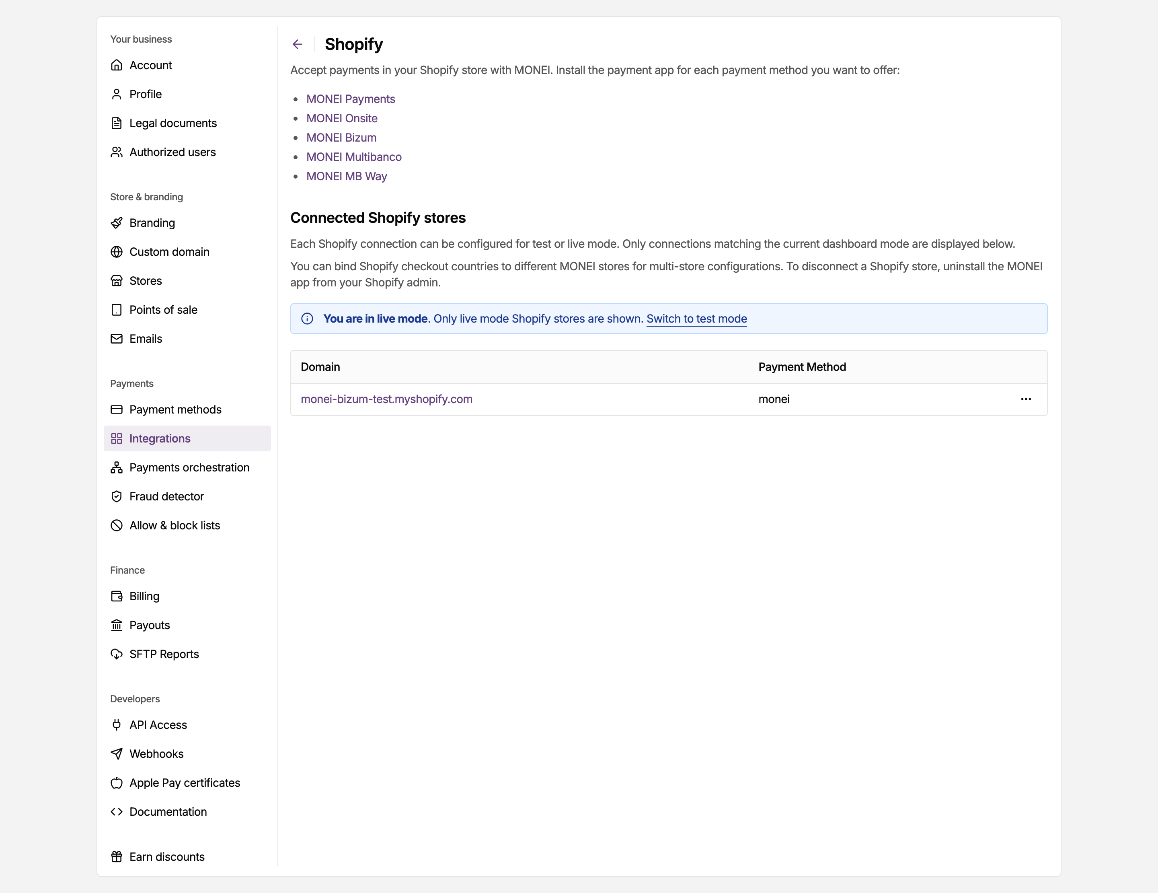1158x893 pixels.
Task: Select Payment methods in sidebar
Action: click(187, 409)
